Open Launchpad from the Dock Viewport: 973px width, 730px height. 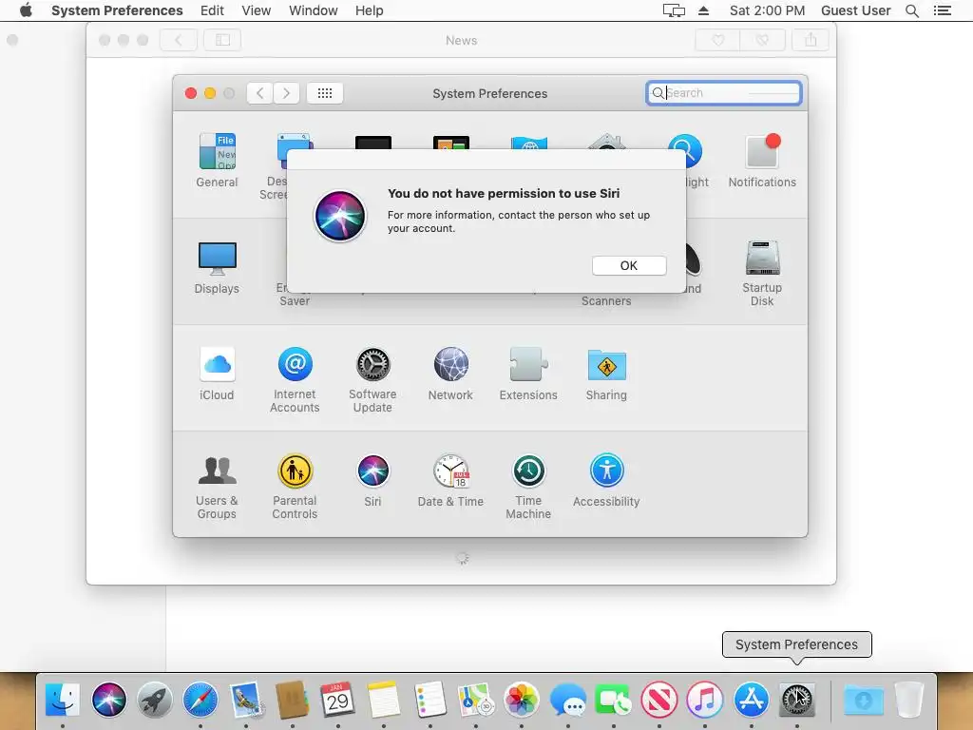155,700
